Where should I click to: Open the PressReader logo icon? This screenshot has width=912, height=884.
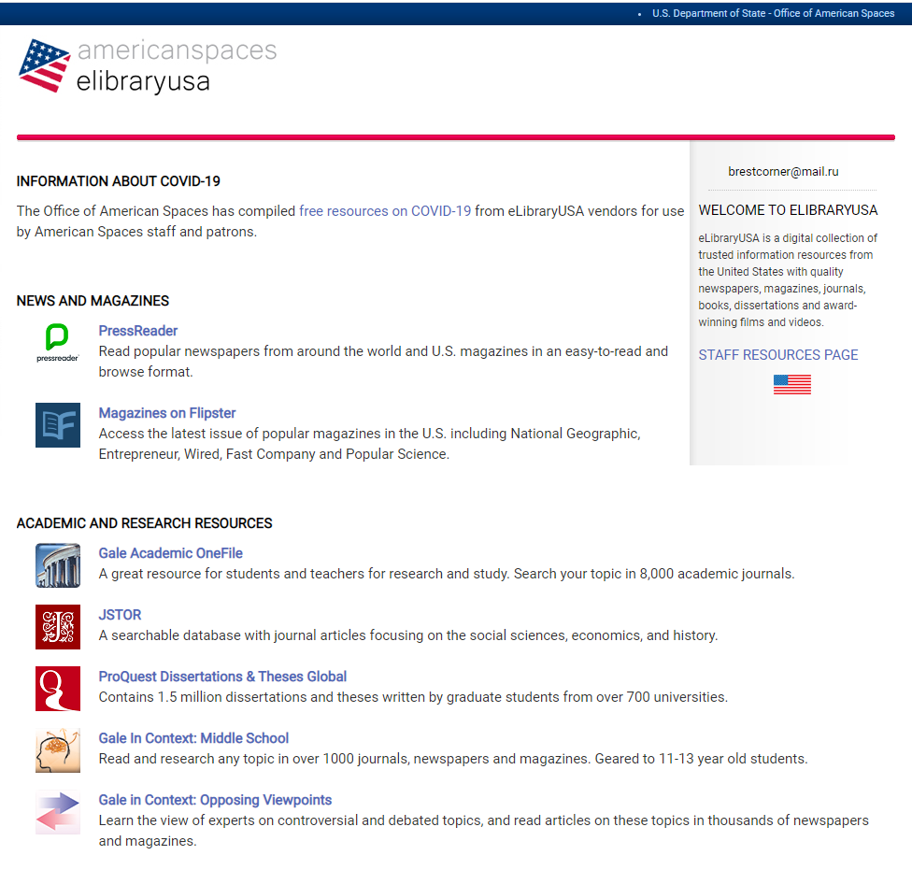[58, 343]
